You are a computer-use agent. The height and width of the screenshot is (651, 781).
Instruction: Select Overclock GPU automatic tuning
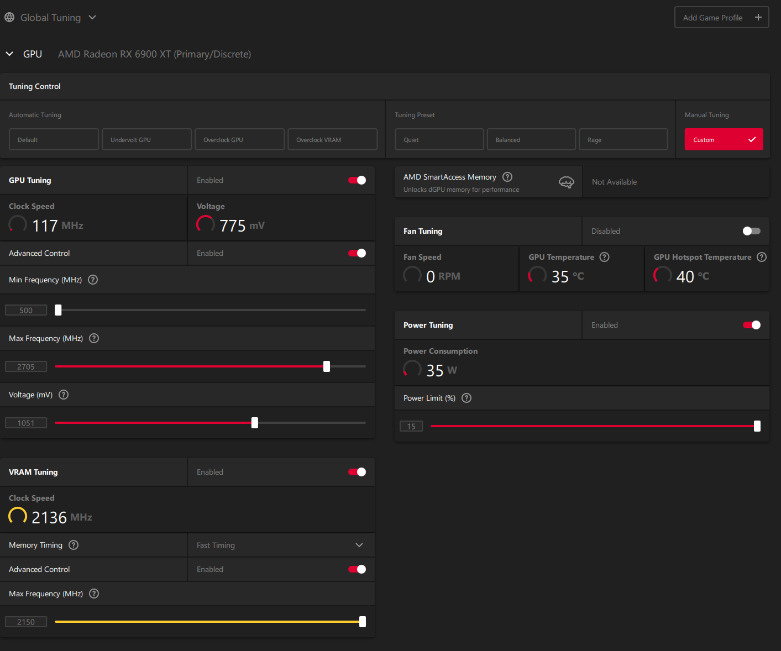(239, 140)
